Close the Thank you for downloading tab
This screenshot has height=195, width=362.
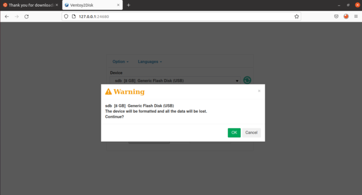(x=57, y=5)
